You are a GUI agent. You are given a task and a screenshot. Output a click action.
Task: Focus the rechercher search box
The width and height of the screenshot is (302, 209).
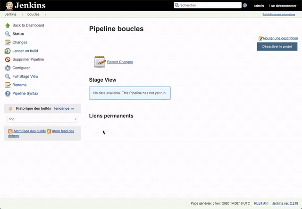click(208, 5)
